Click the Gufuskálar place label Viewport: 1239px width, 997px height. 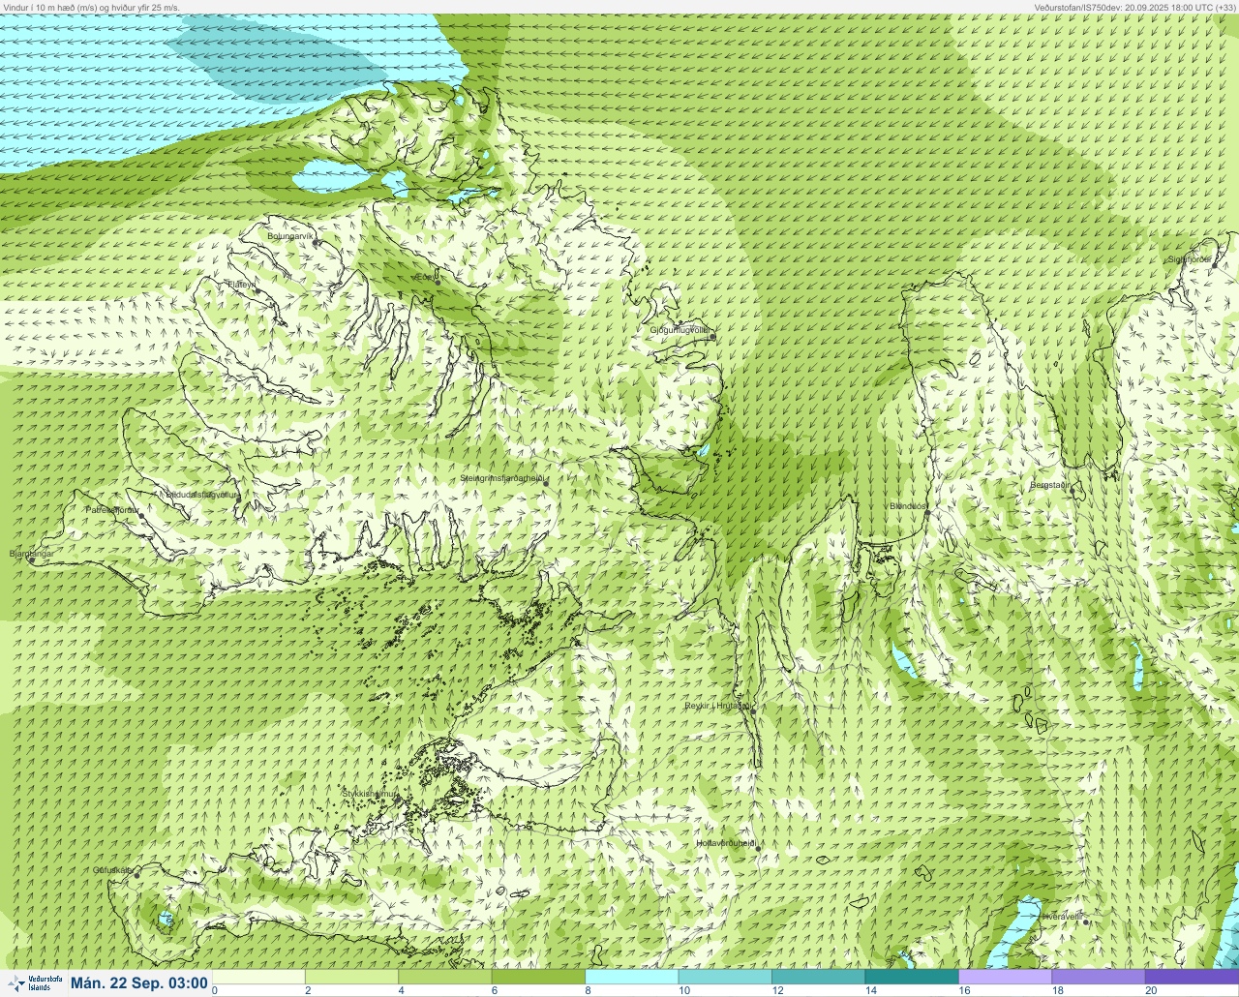112,870
